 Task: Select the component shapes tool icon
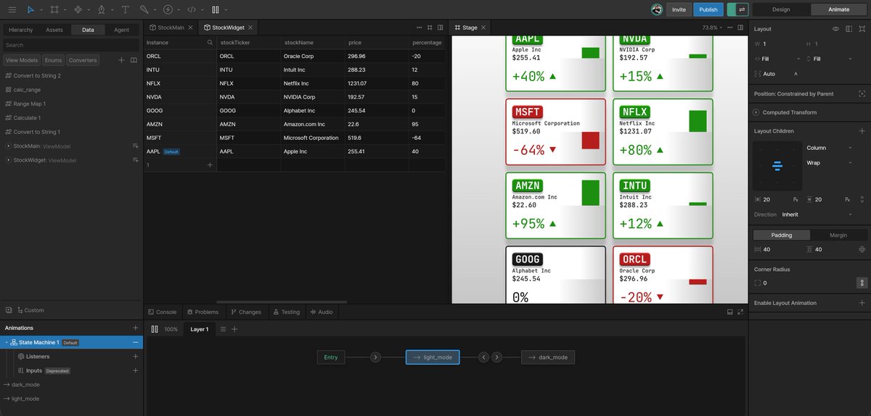pyautogui.click(x=78, y=9)
